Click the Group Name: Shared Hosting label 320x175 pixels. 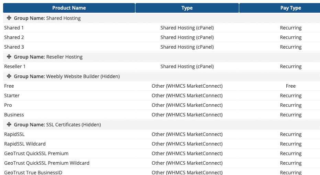click(x=47, y=18)
